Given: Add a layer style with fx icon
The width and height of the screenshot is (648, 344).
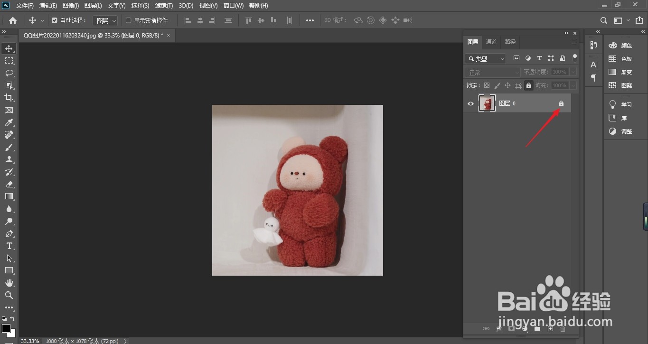Looking at the screenshot, I should coord(499,328).
